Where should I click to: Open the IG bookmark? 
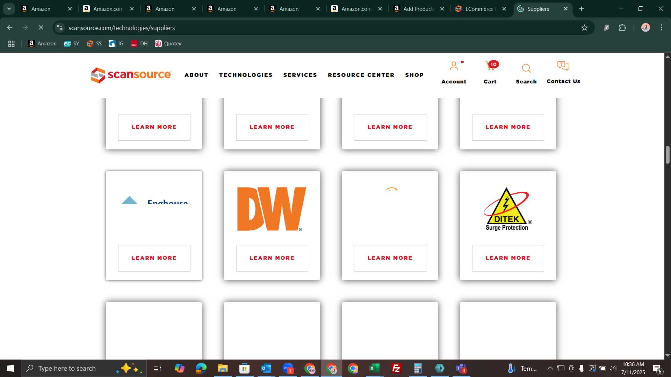point(116,44)
